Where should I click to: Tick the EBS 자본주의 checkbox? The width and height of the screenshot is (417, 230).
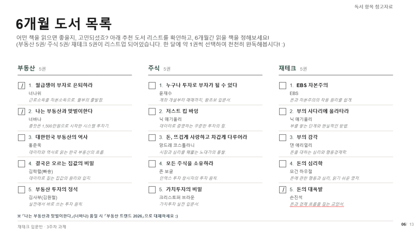point(282,85)
